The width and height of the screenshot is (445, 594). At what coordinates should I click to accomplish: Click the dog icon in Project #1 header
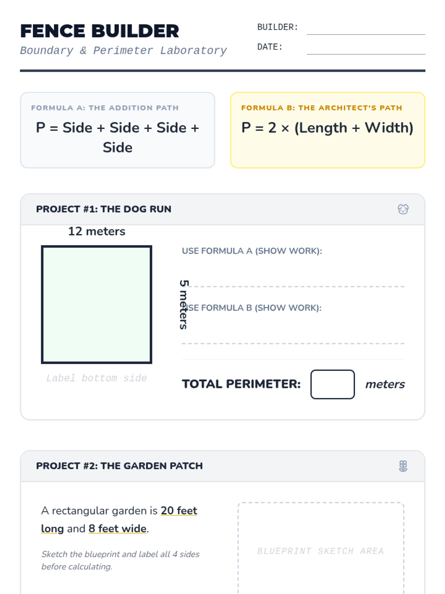(x=403, y=209)
